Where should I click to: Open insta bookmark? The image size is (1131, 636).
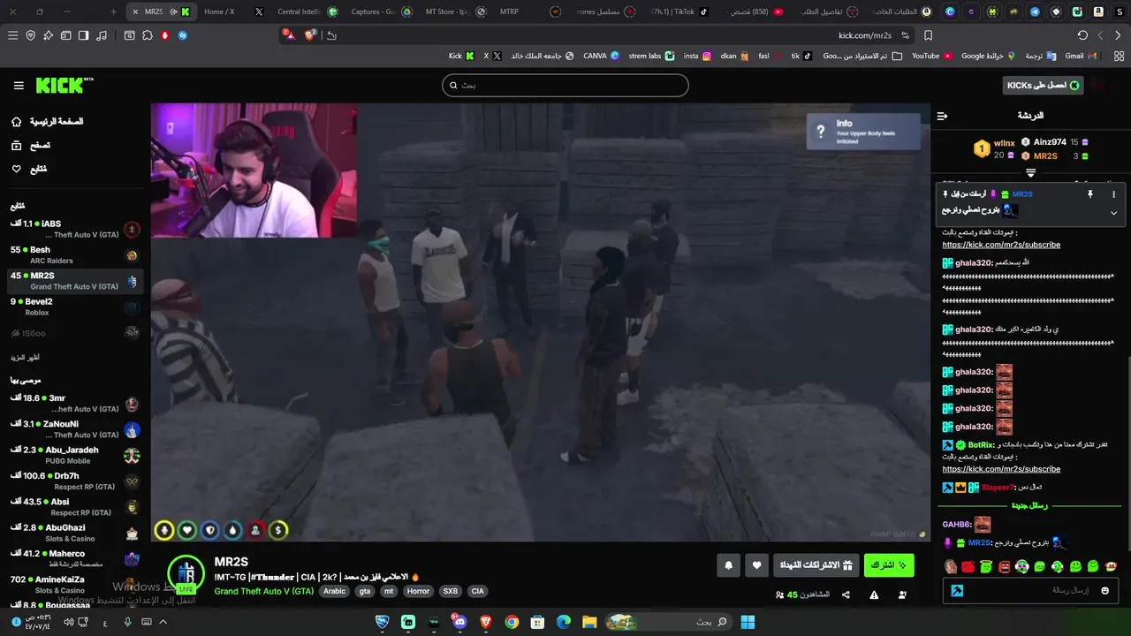tap(697, 56)
